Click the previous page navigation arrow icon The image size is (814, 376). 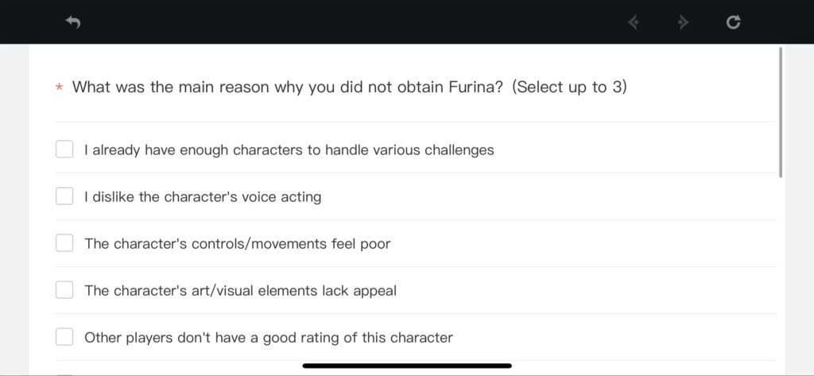click(633, 21)
